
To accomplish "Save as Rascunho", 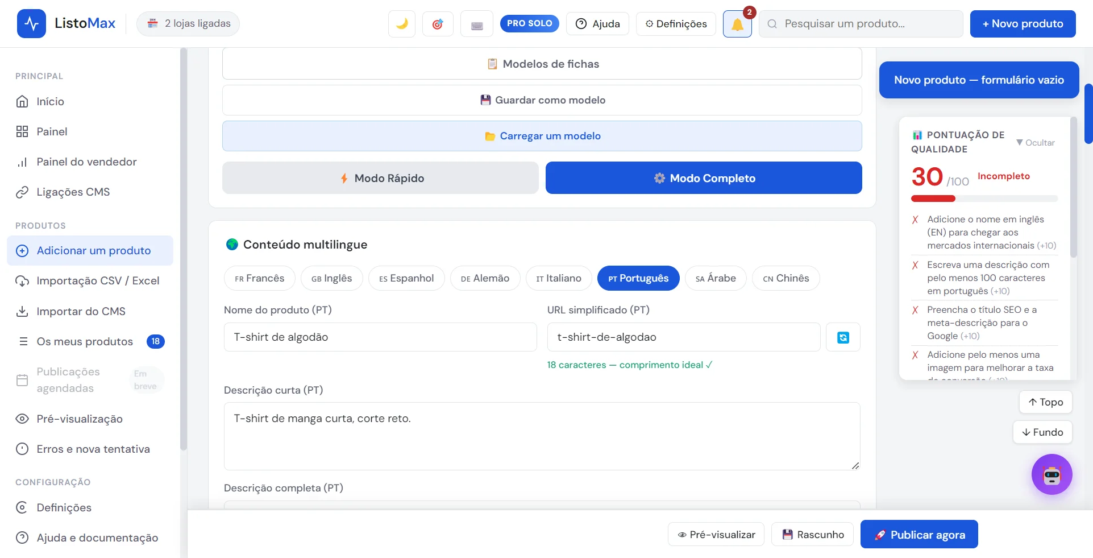I will (813, 534).
